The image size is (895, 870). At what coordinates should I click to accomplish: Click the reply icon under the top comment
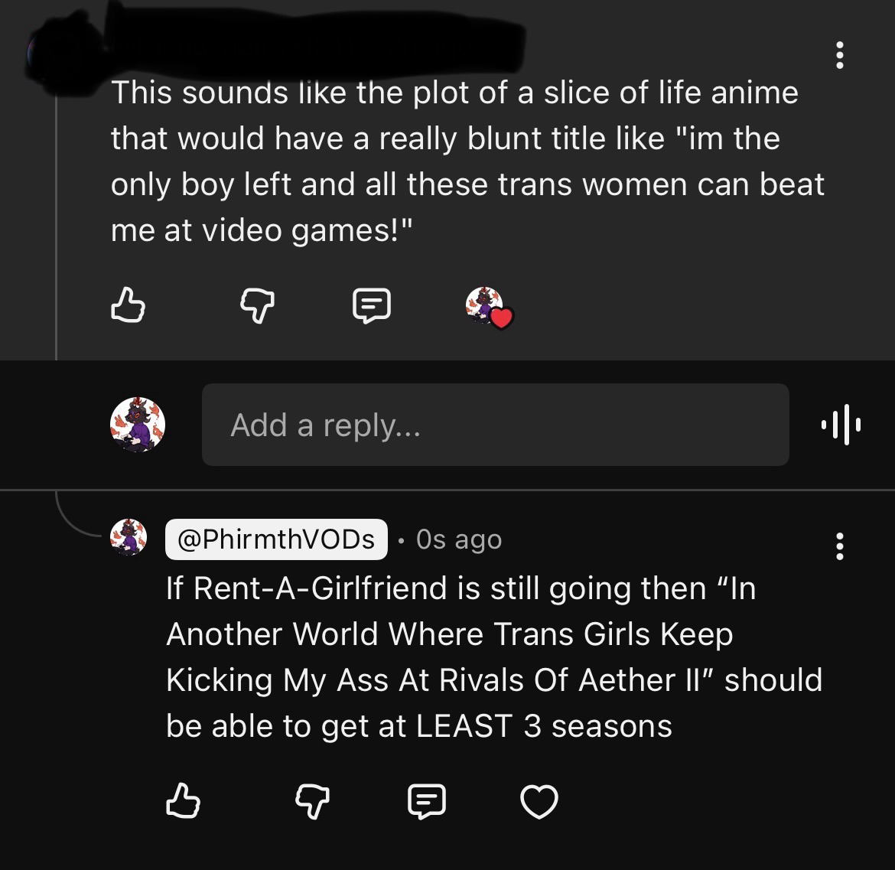[372, 305]
